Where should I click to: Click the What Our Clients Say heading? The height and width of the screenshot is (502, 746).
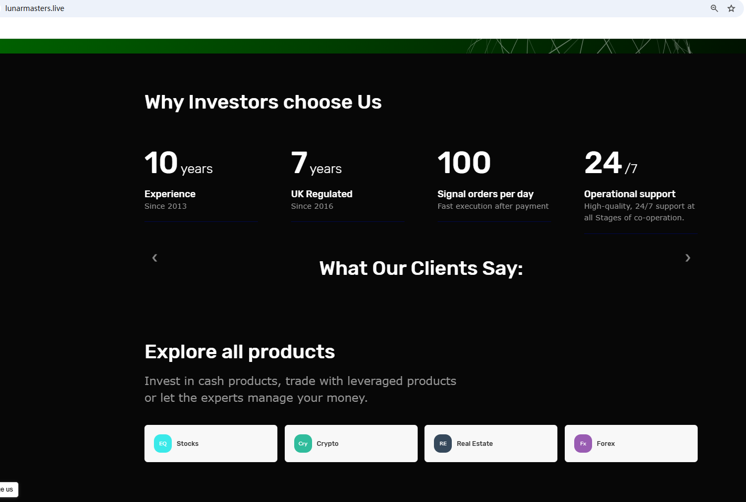421,269
